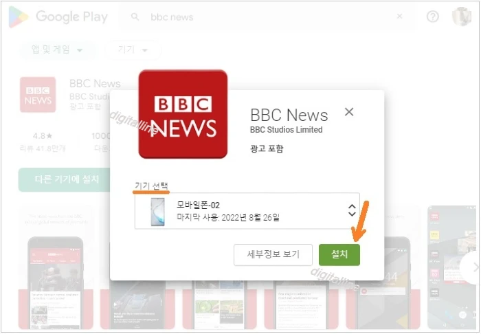Click the 기기 선택 label
481x334 pixels.
(151, 186)
